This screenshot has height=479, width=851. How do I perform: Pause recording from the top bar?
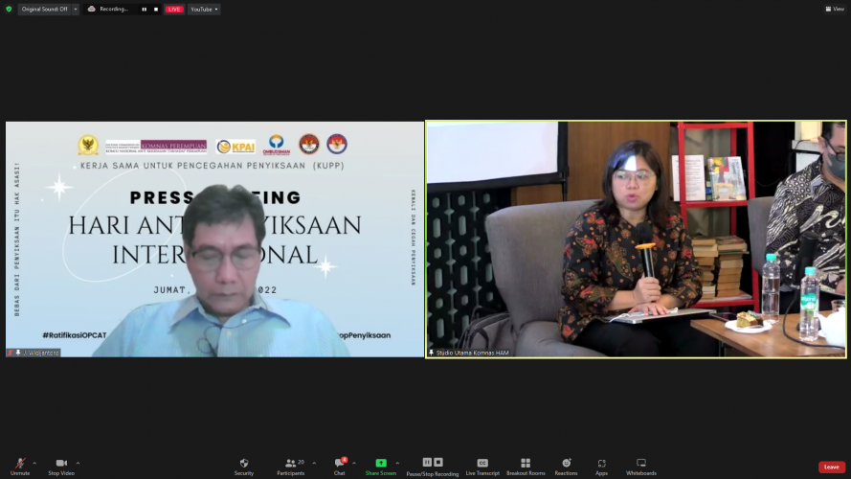coord(145,9)
